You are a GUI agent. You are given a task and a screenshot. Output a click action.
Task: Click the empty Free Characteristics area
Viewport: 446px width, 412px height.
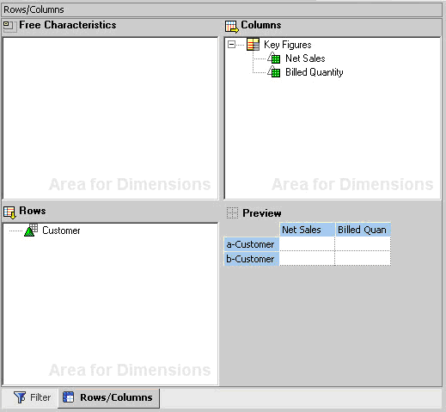(x=110, y=118)
